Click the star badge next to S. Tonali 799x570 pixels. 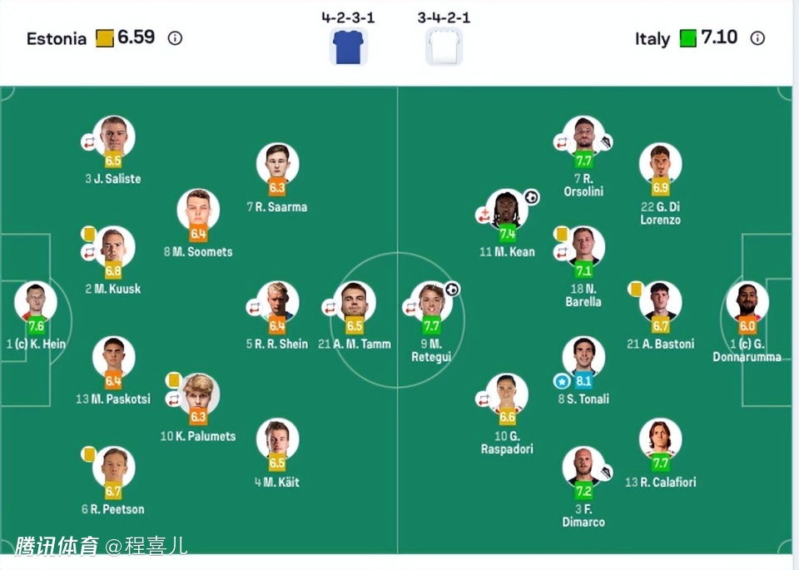click(x=562, y=381)
